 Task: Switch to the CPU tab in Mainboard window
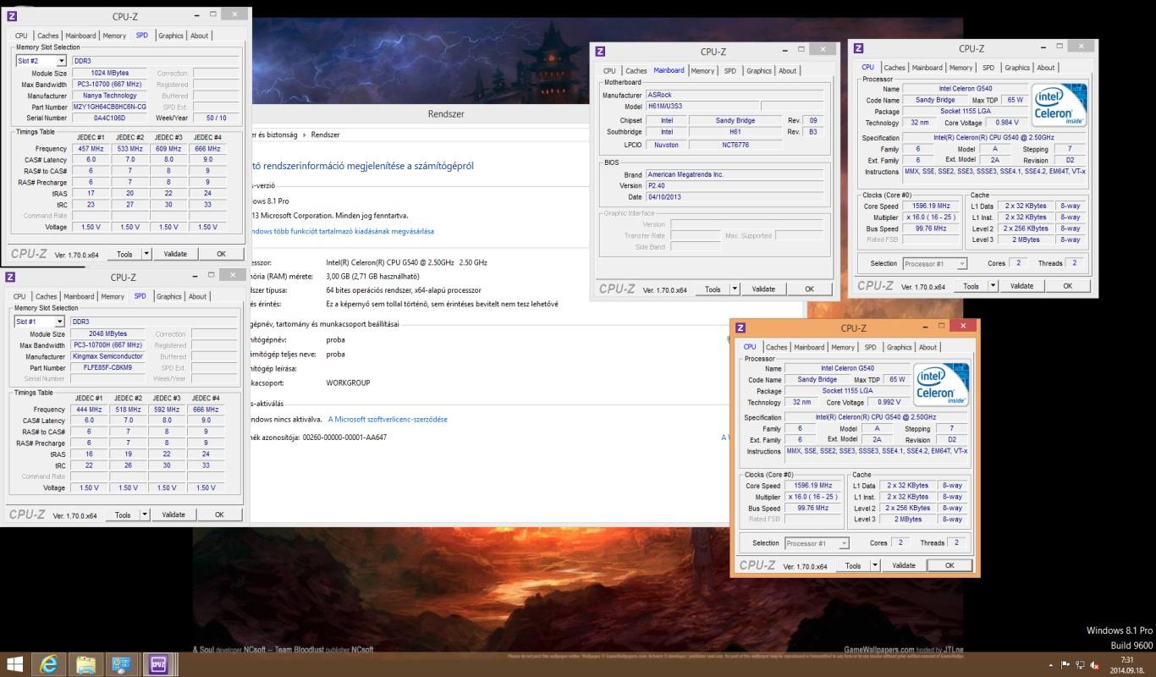coord(609,71)
